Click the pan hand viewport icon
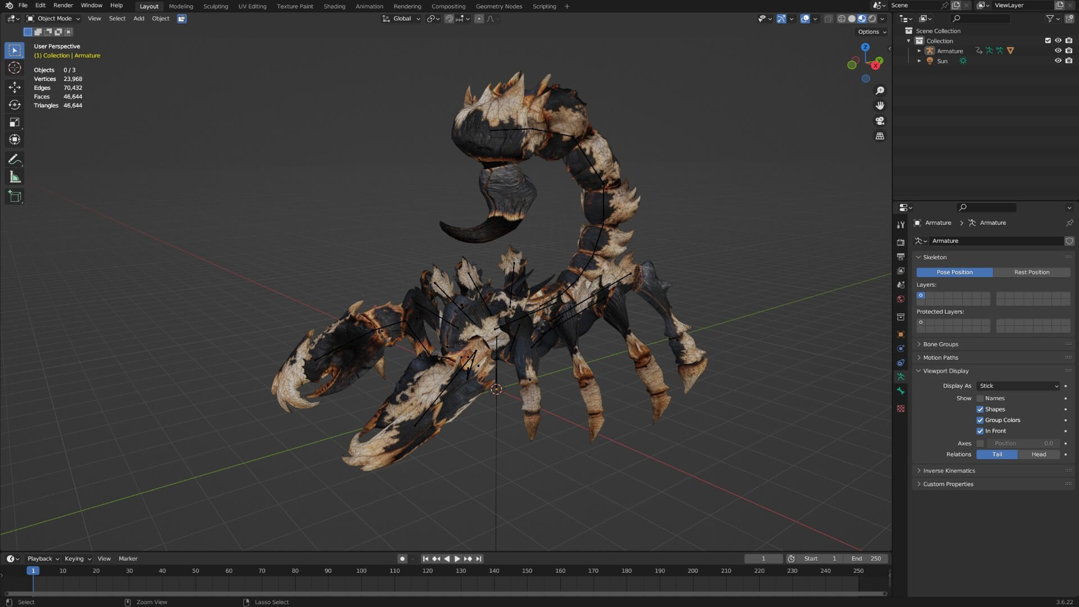 point(880,106)
